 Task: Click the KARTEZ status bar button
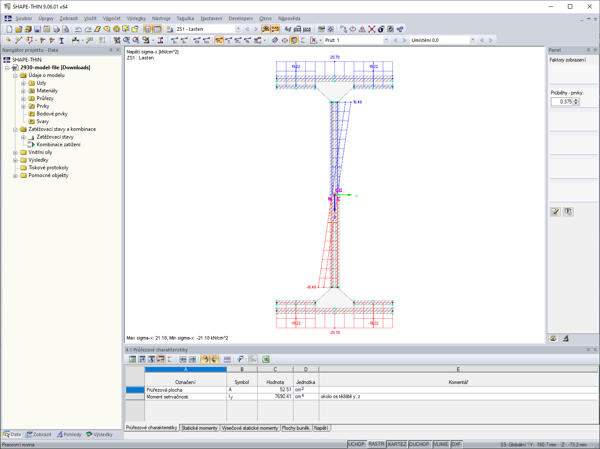pyautogui.click(x=397, y=444)
